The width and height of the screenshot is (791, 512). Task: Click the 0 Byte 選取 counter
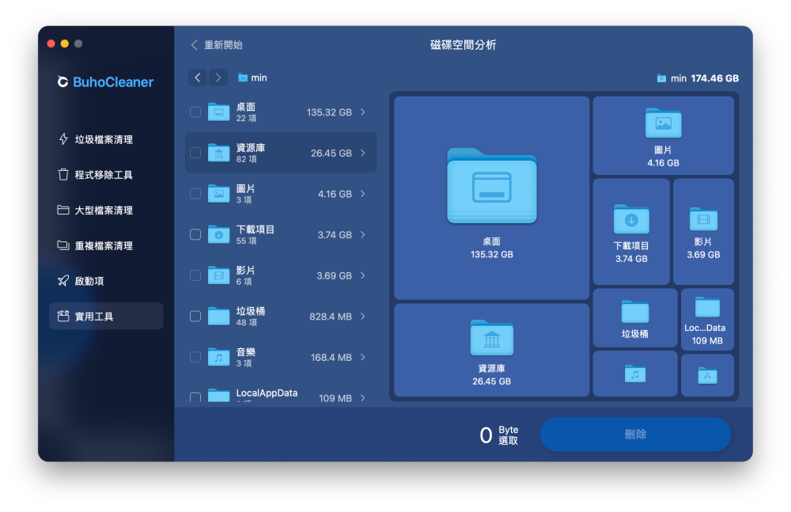click(x=498, y=434)
